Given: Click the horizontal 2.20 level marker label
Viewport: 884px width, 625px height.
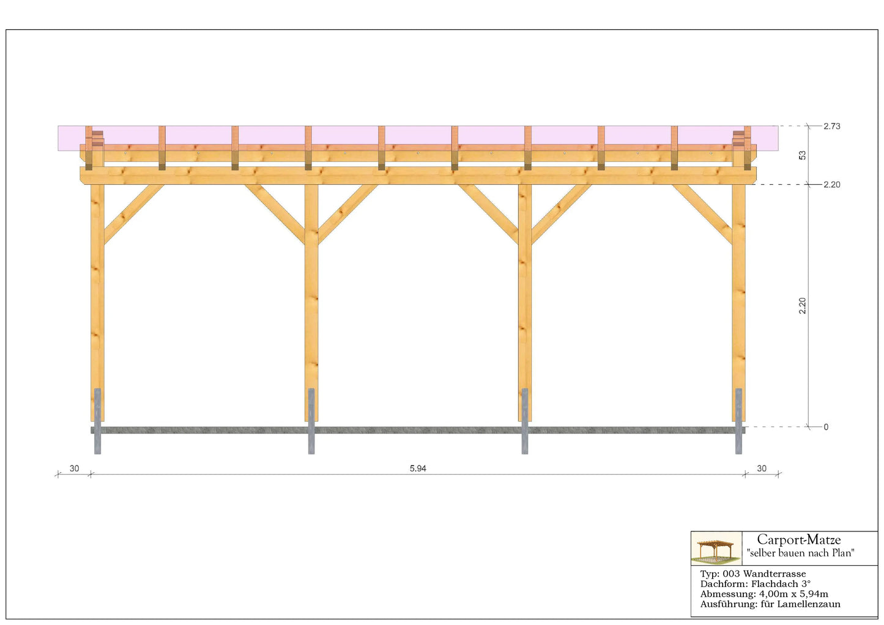Looking at the screenshot, I should click(x=831, y=185).
